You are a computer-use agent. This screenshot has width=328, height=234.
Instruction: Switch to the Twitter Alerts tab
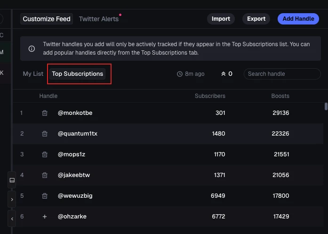coord(98,19)
